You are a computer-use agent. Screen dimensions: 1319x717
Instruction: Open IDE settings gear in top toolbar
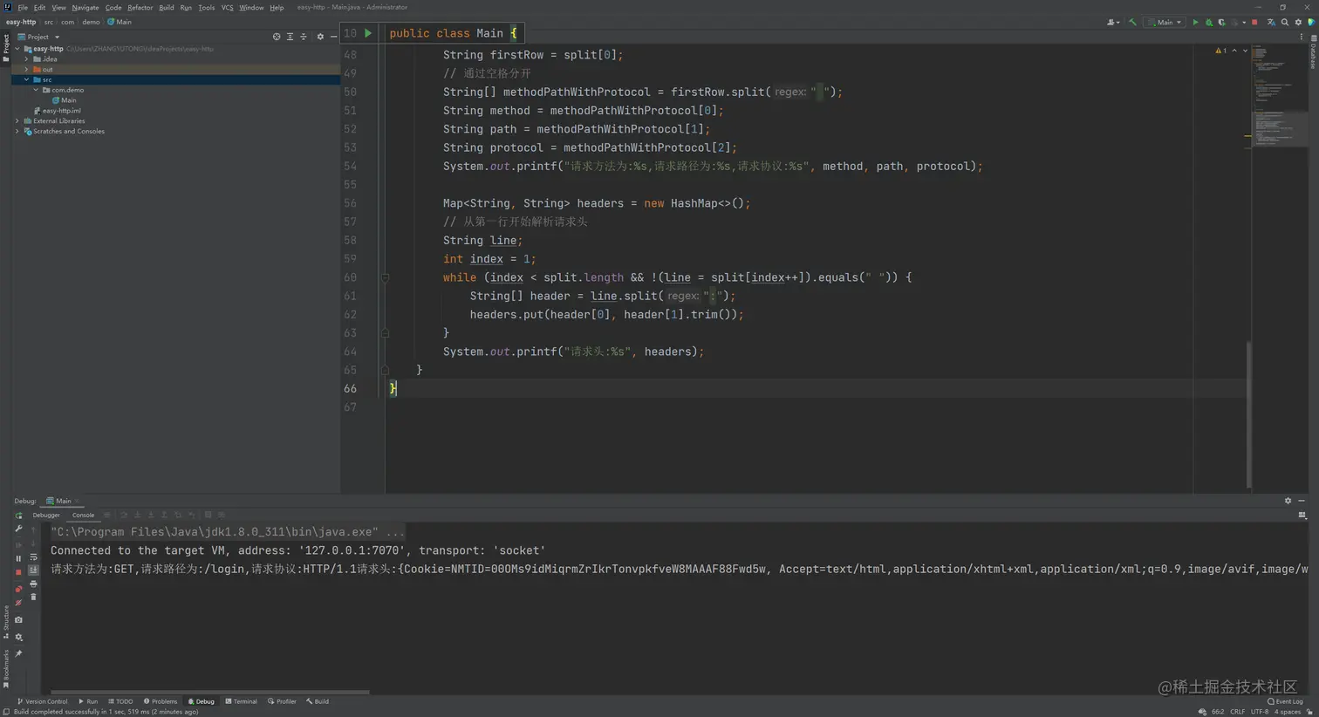coord(1298,23)
